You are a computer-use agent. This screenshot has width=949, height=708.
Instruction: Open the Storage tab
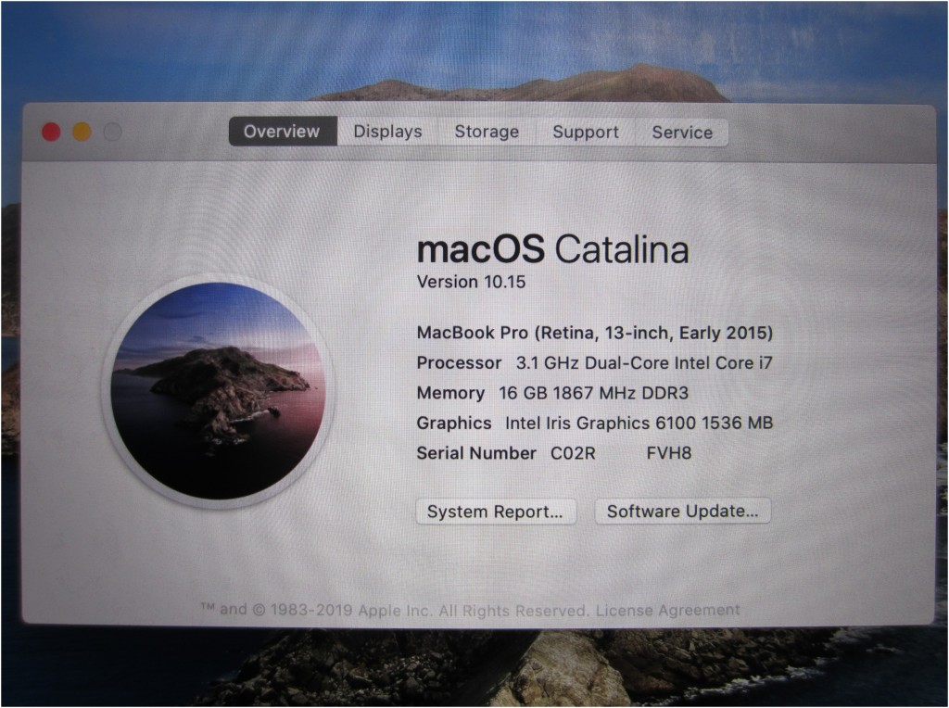[x=487, y=132]
